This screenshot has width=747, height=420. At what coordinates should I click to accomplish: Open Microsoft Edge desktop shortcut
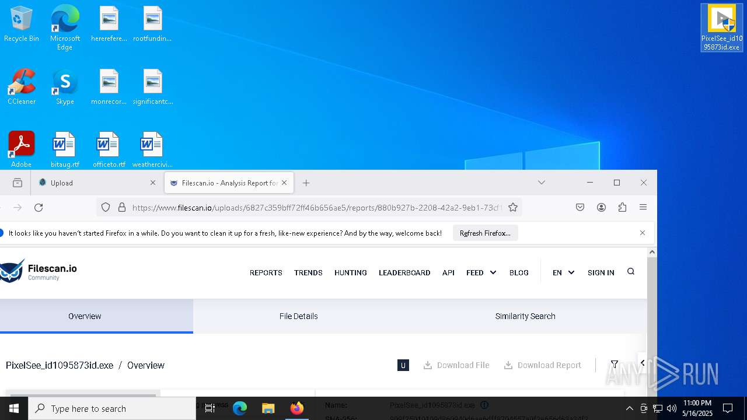65,27
